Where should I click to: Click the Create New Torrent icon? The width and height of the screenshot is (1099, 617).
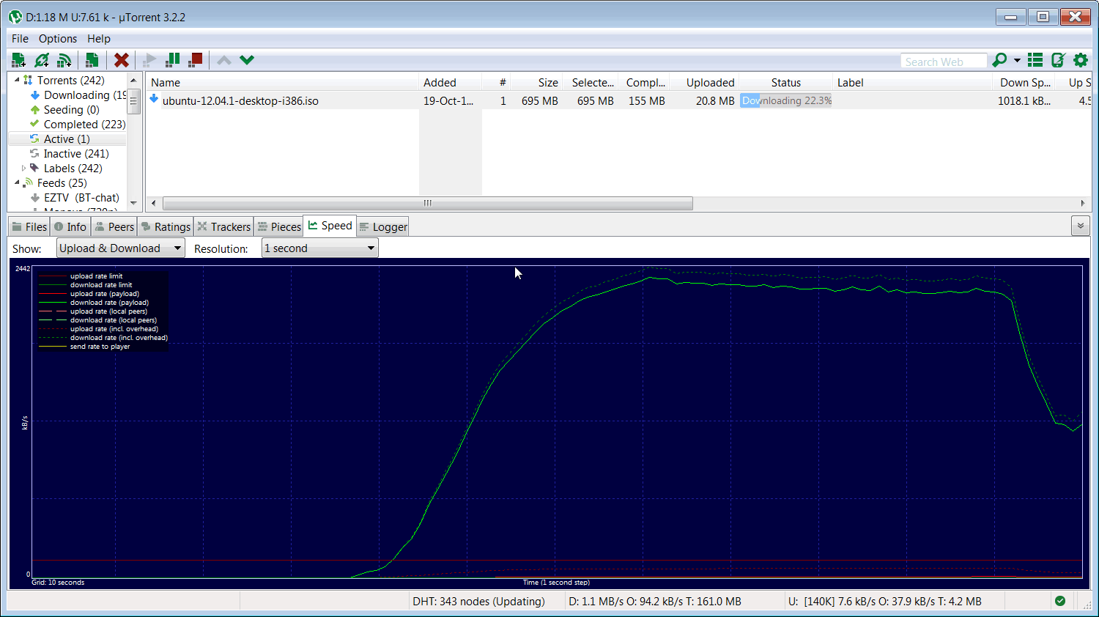(92, 60)
